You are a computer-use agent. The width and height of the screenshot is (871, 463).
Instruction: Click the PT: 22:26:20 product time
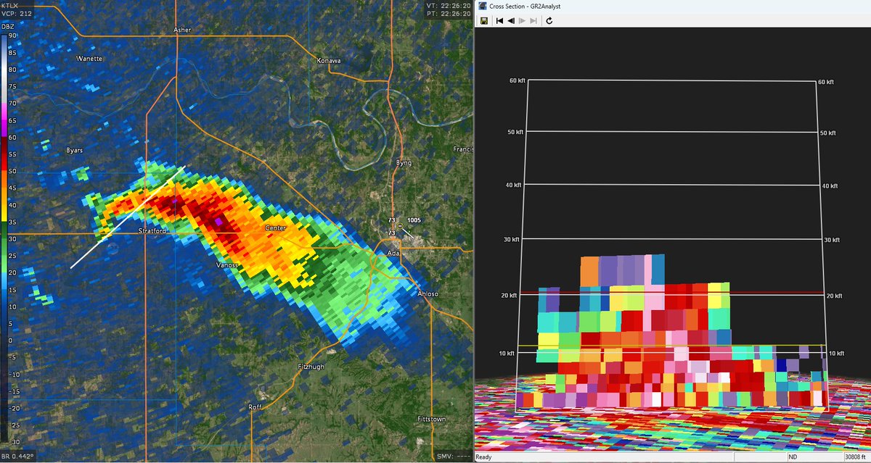(x=448, y=13)
